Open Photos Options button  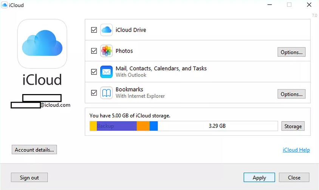click(x=291, y=52)
